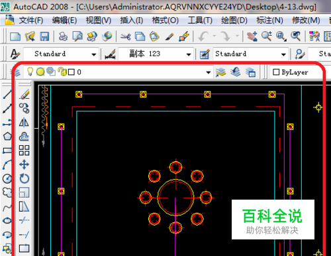Open the 格式(O) menu

tap(165, 21)
